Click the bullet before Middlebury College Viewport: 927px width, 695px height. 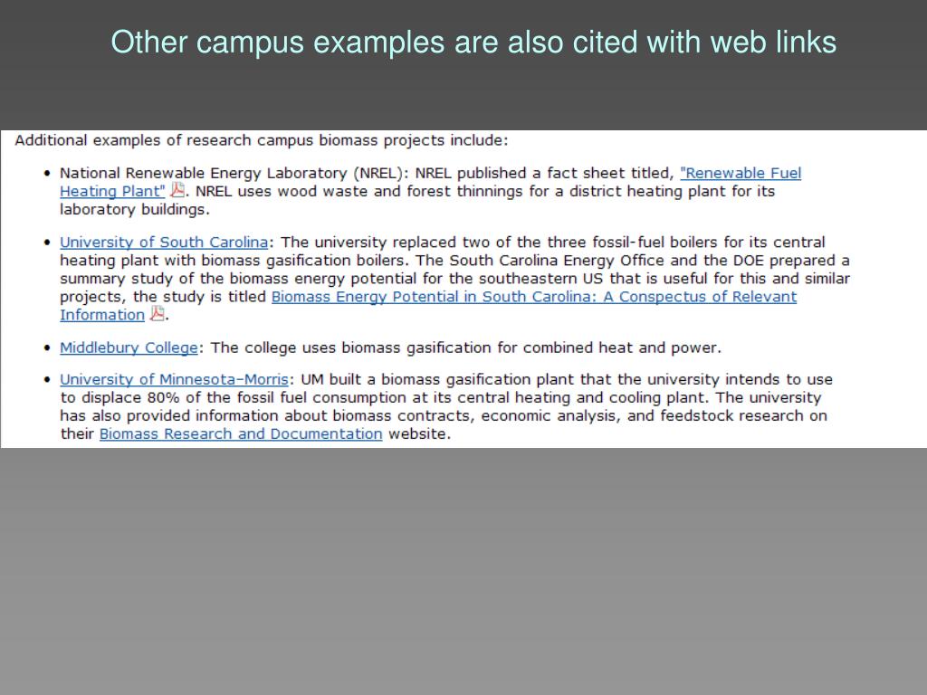click(47, 347)
